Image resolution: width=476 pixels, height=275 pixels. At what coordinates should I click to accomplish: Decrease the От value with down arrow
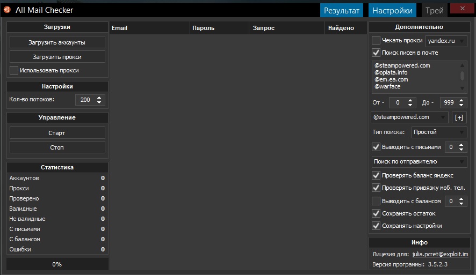[410, 105]
